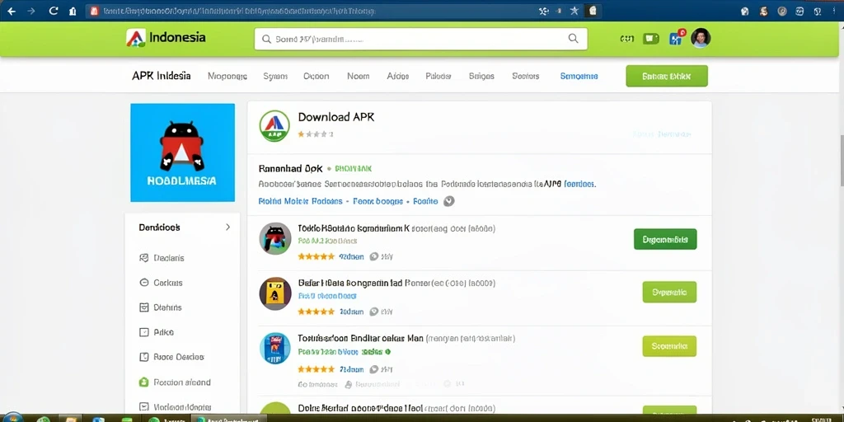Expand the round gray chevron after 'Foaite'

pyautogui.click(x=449, y=201)
